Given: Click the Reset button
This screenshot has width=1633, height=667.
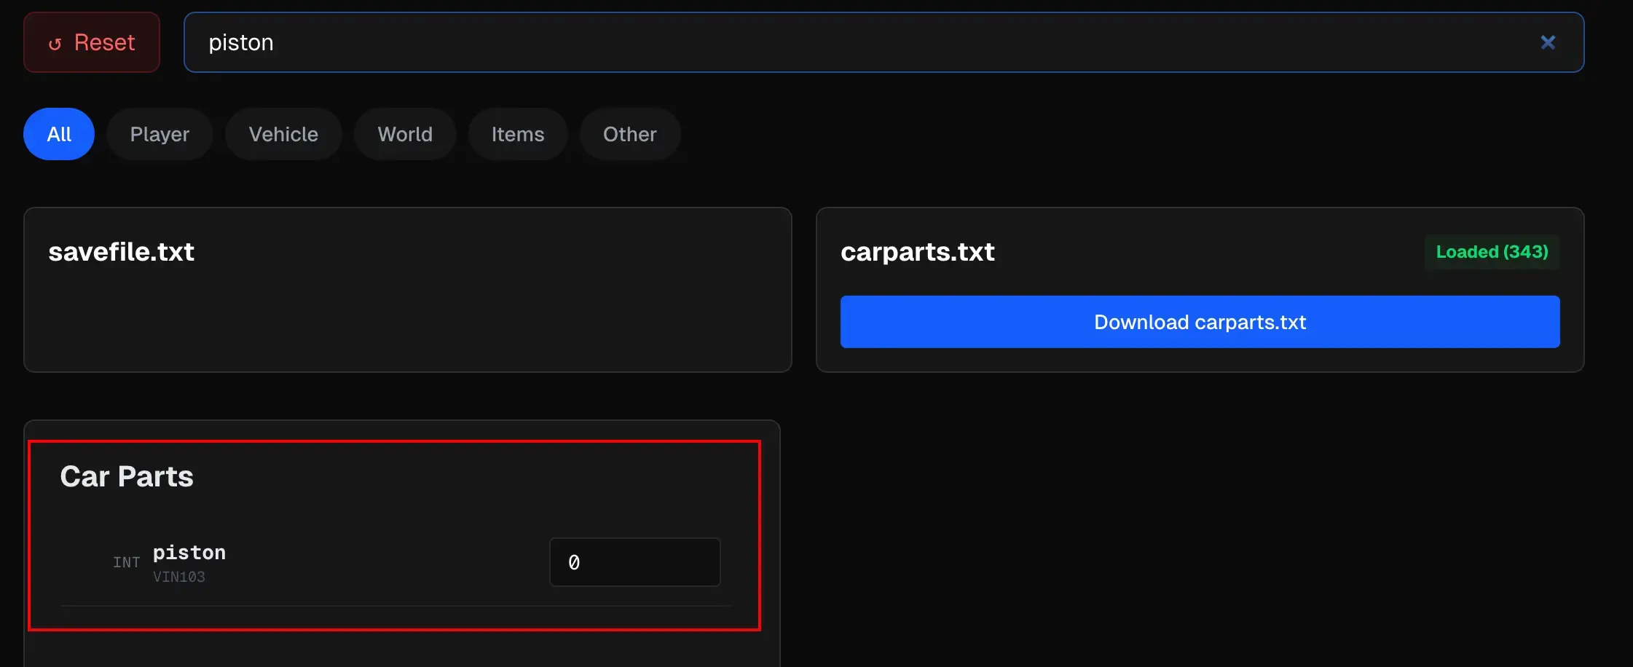Looking at the screenshot, I should click(x=92, y=42).
